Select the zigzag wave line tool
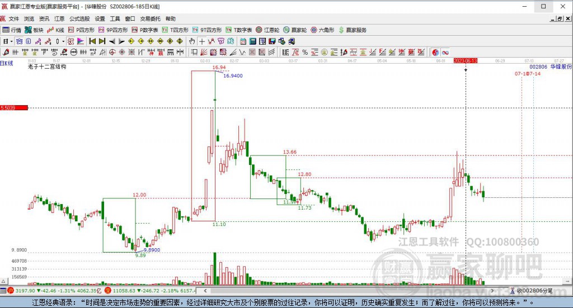This screenshot has width=573, height=308. pos(242,52)
